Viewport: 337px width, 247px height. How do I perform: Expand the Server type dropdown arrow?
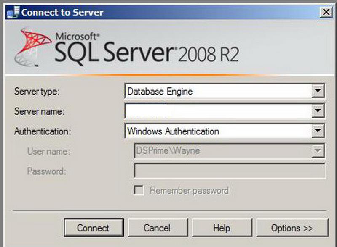318,91
